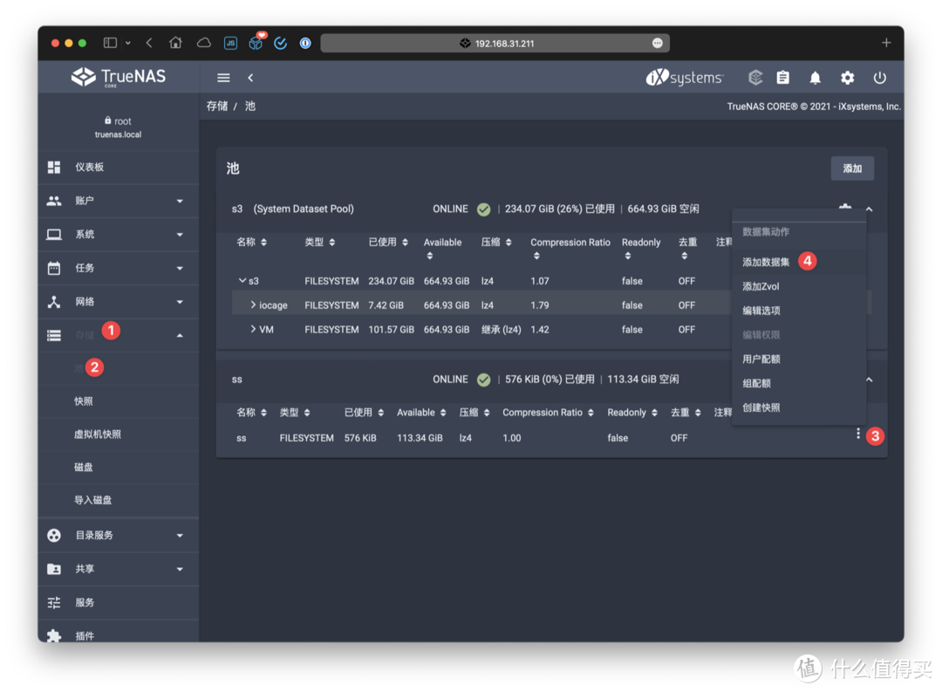
Task: Click the 账户 accounts sidebar icon
Action: 54,201
